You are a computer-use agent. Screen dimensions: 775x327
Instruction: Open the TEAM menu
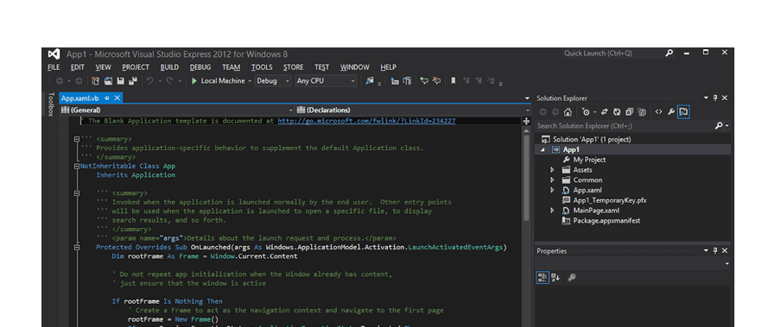coord(231,67)
